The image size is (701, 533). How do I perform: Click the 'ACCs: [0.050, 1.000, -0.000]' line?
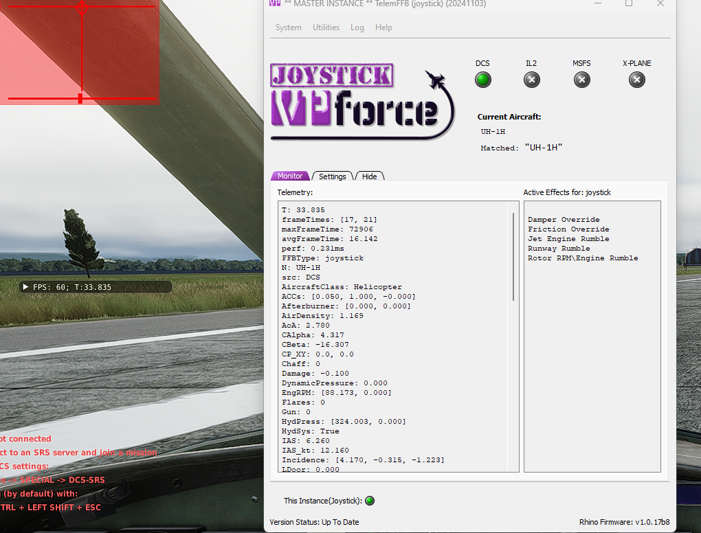(x=348, y=297)
